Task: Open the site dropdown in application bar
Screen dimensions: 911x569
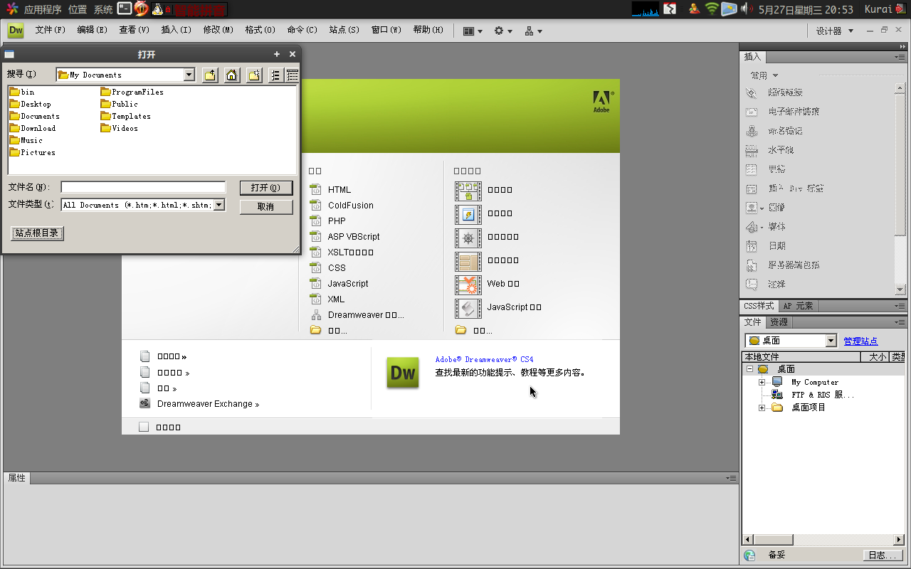Action: point(533,31)
